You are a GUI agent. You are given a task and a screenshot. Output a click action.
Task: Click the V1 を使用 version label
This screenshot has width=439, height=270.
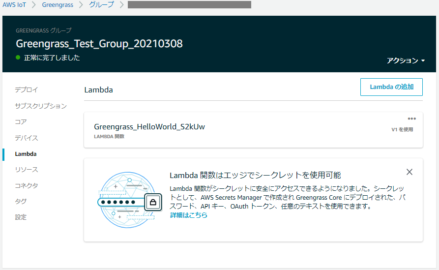402,129
